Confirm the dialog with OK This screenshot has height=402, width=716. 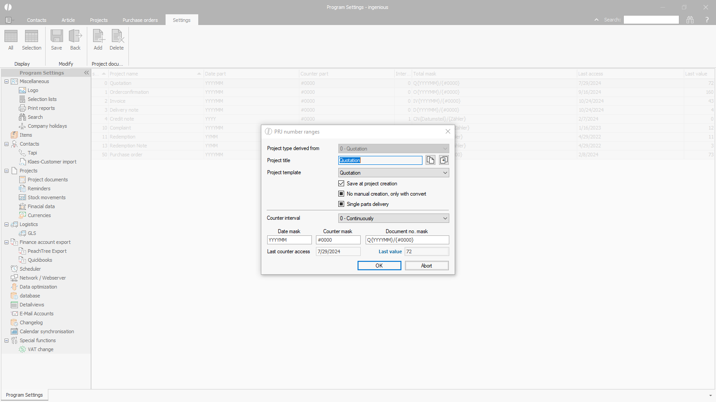point(379,266)
